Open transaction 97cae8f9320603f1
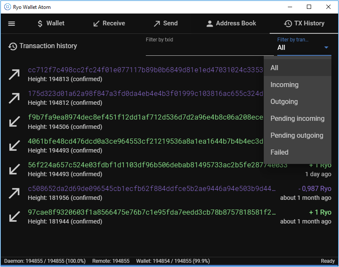Screen dimensions: 339x267 (x=152, y=213)
